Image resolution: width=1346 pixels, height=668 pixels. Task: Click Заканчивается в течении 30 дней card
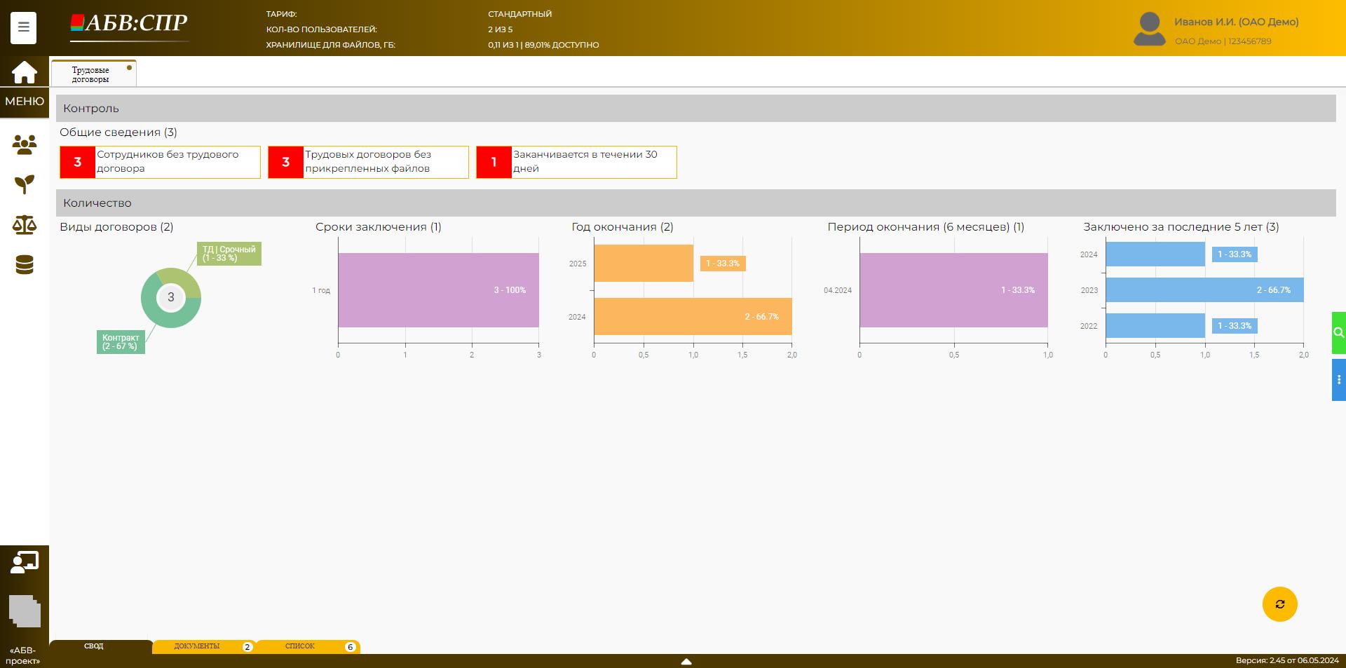576,162
